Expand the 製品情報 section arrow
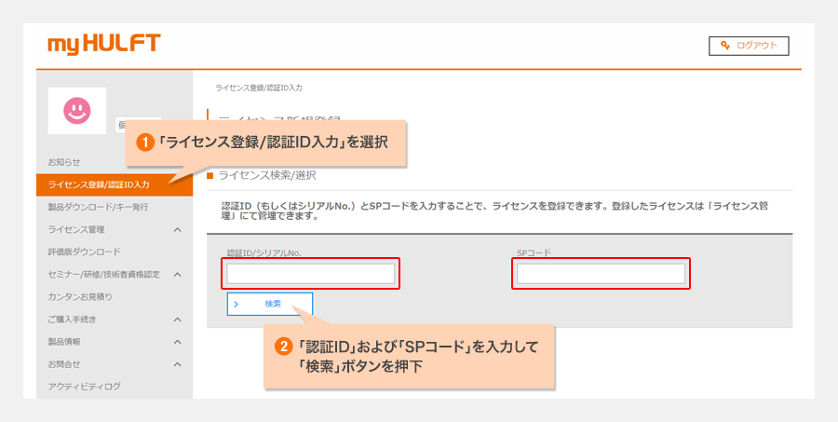This screenshot has height=422, width=838. click(177, 341)
